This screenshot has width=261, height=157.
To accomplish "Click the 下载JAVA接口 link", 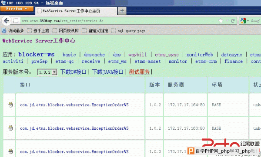I will [107, 72].
